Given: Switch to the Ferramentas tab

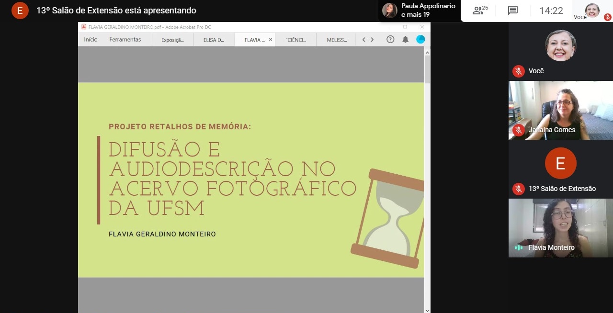Looking at the screenshot, I should coord(125,40).
